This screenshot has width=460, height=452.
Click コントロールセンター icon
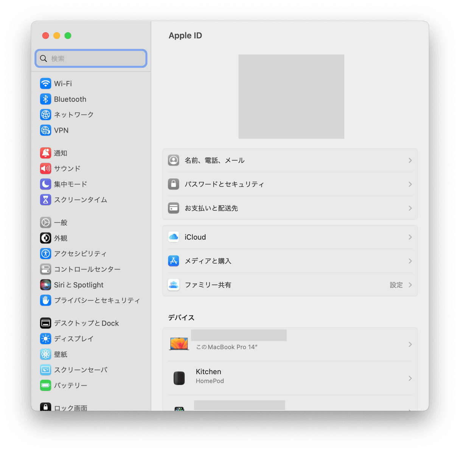45,269
